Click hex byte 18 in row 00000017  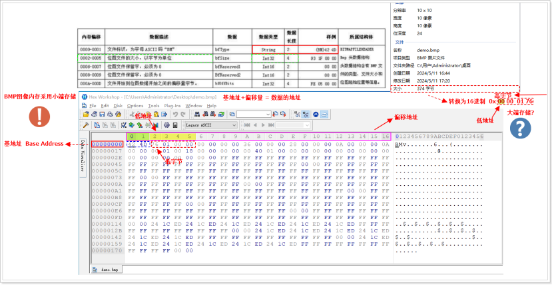click(x=189, y=151)
